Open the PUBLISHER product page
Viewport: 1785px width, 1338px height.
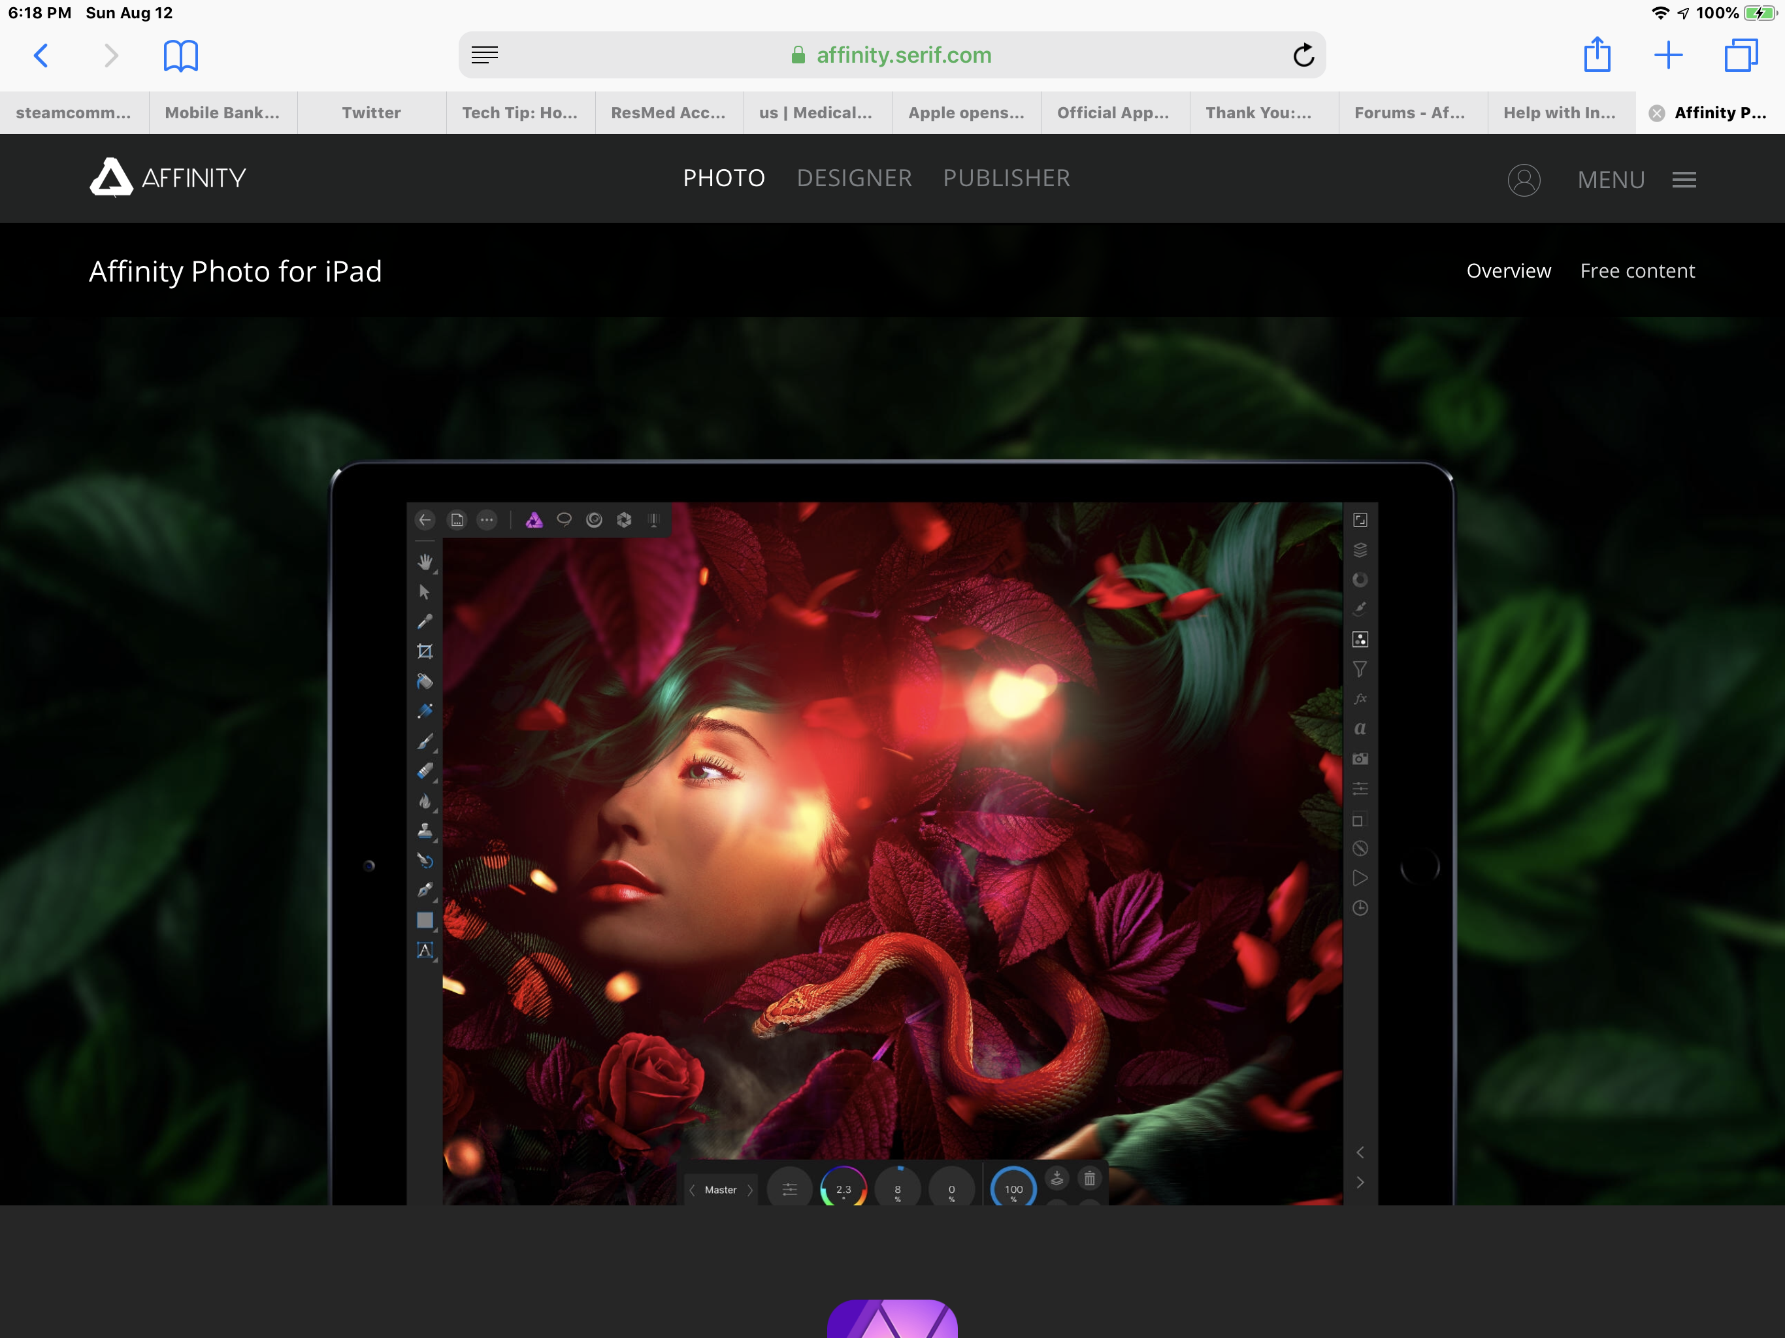[x=1006, y=178]
